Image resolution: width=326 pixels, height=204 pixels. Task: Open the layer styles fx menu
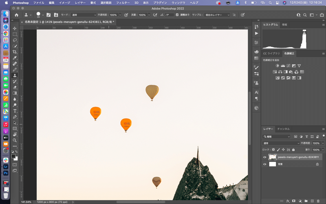click(x=288, y=201)
